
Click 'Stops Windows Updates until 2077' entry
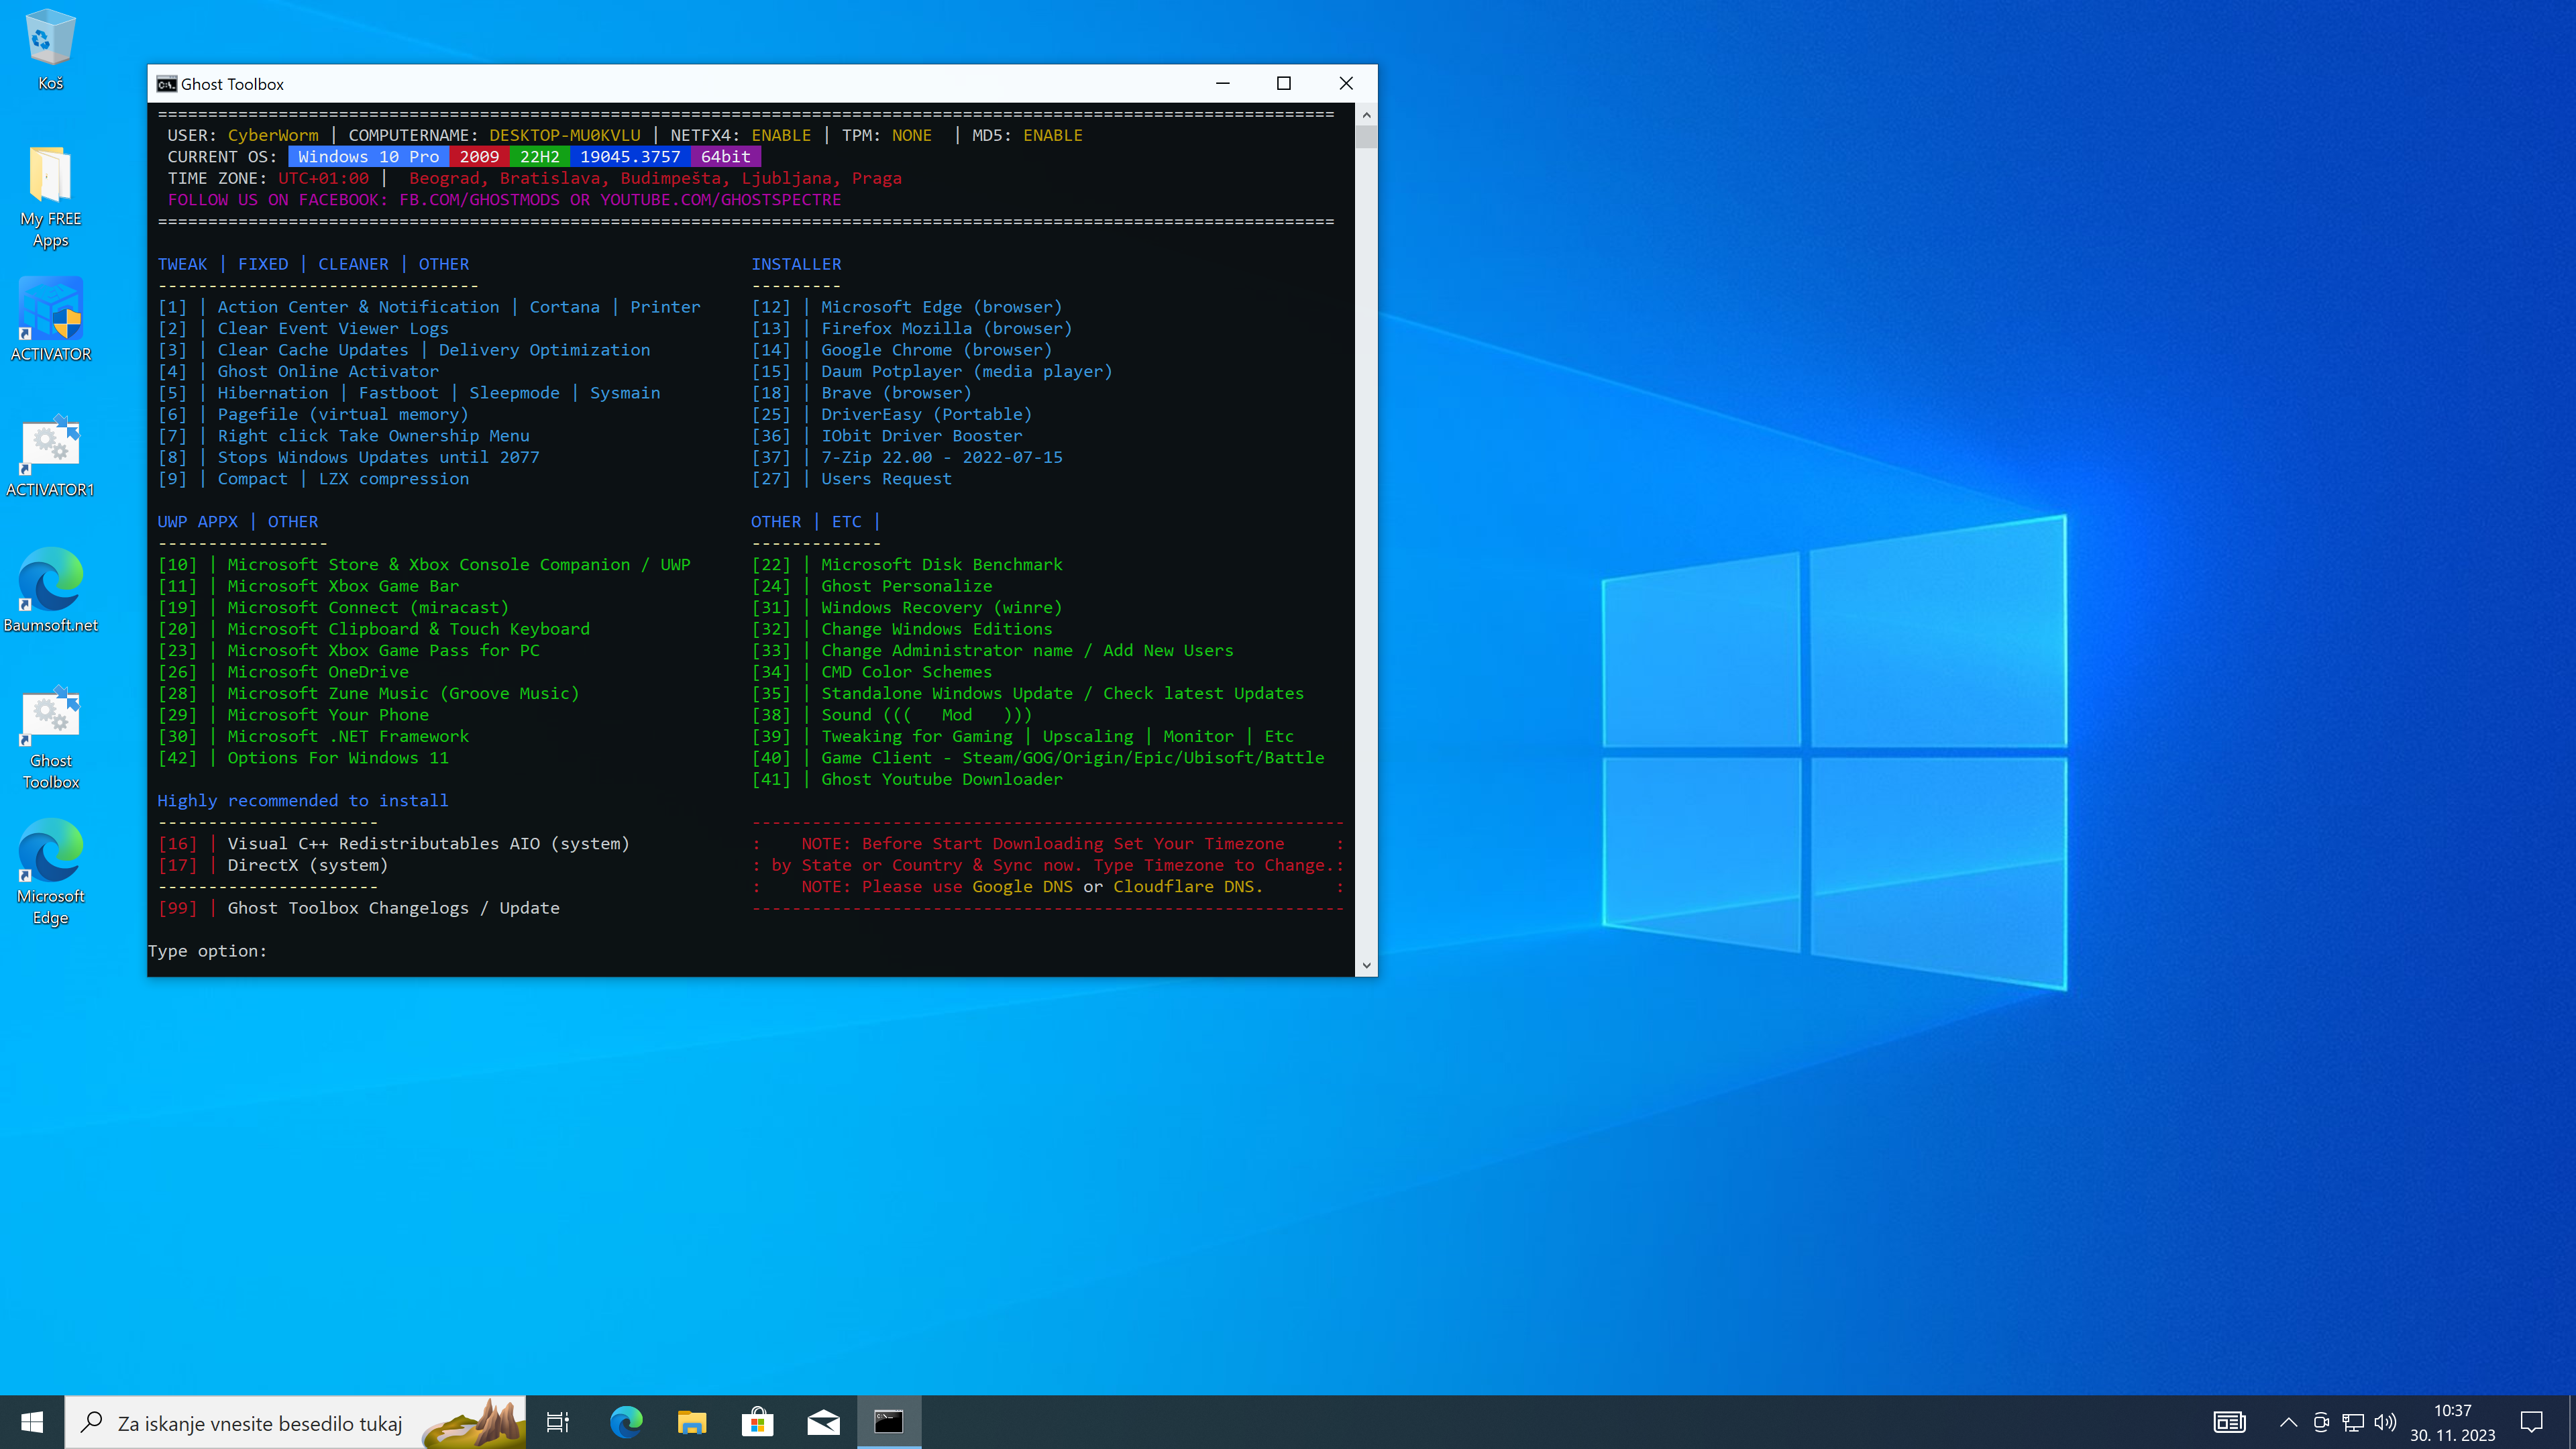click(378, 457)
